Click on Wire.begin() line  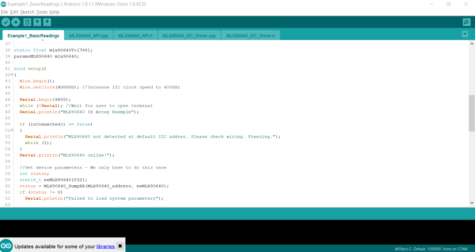pyautogui.click(x=37, y=81)
